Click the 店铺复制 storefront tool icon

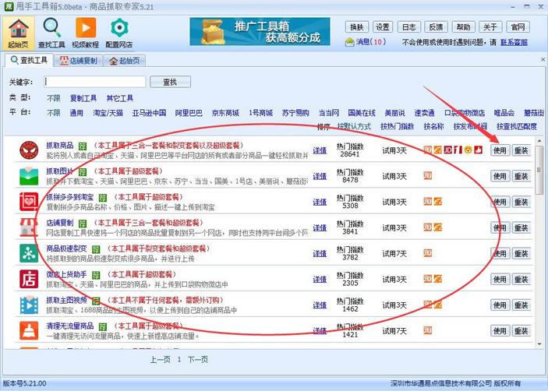[30, 227]
